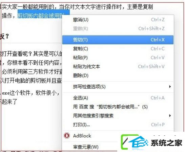
Task: Expand the 拼写检查选项 submenu arrow
Action: [x=170, y=87]
